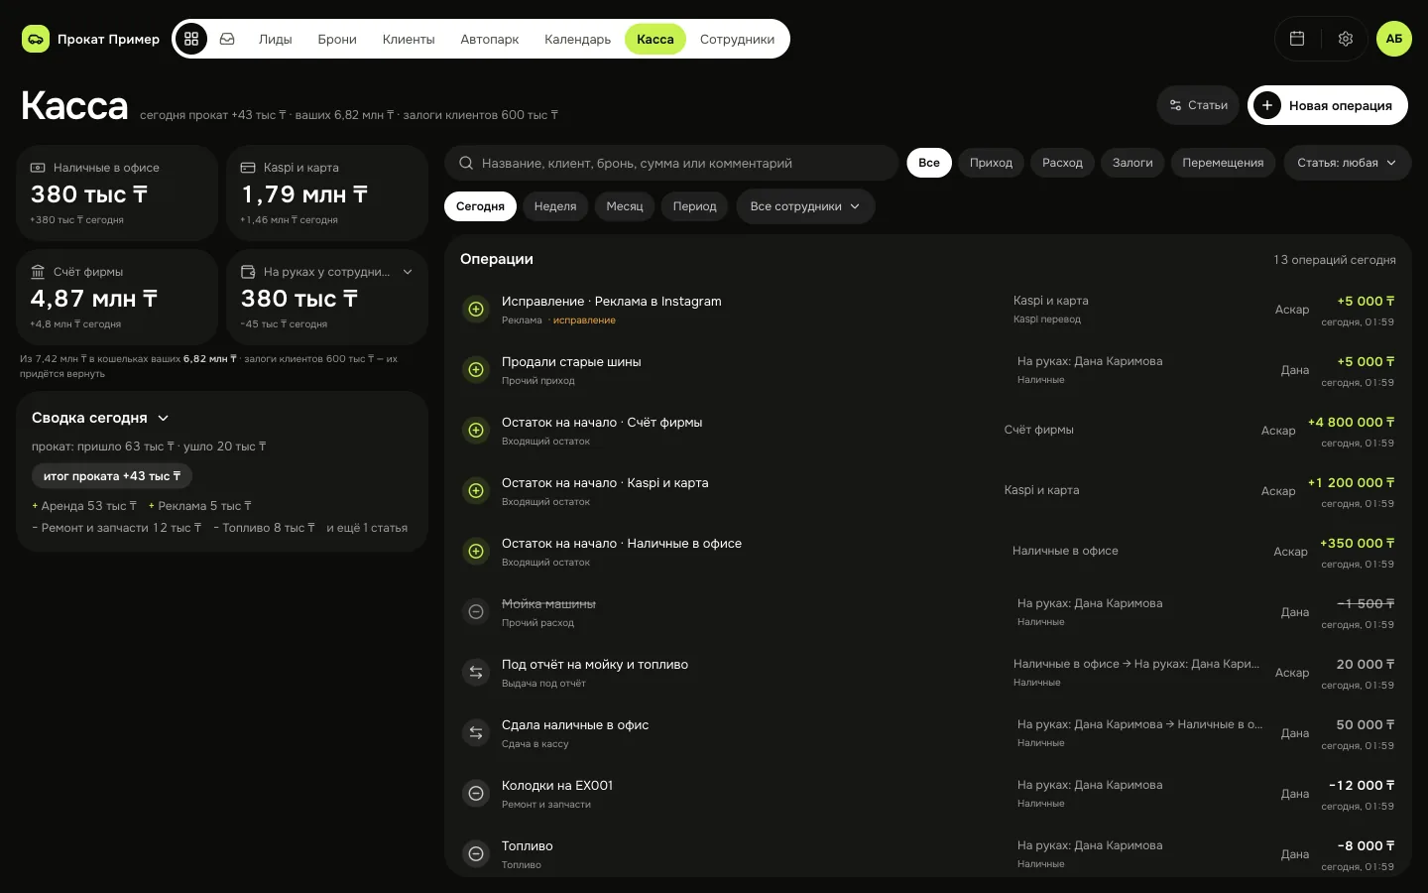
Task: Click minus icon of Топливо operation
Action: click(x=476, y=854)
